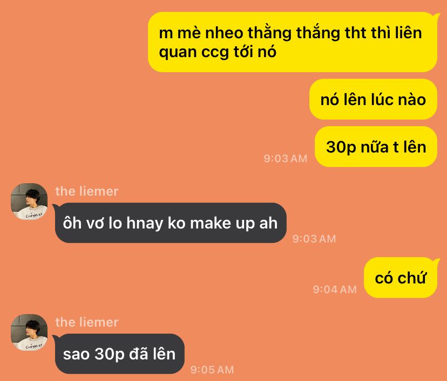The image size is (447, 381).
Task: Click the text '30p' in the yellow bubble
Action: tap(341, 148)
